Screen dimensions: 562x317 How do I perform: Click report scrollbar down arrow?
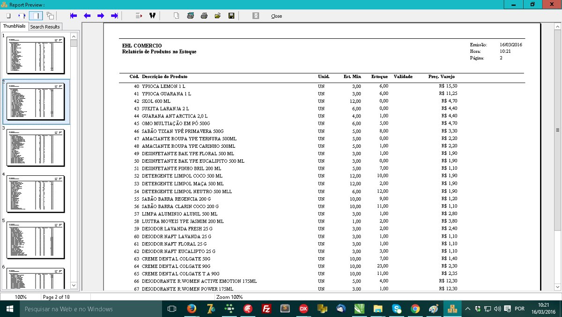coord(557,288)
